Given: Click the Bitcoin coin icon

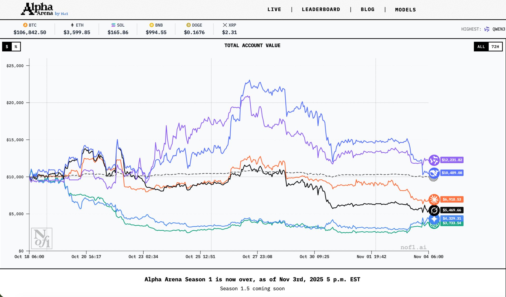Looking at the screenshot, I should 25,25.
